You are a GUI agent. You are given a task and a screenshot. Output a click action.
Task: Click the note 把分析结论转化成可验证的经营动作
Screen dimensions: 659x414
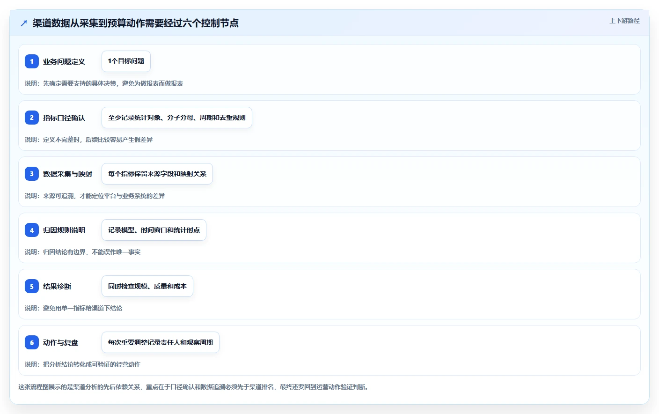[x=92, y=364]
